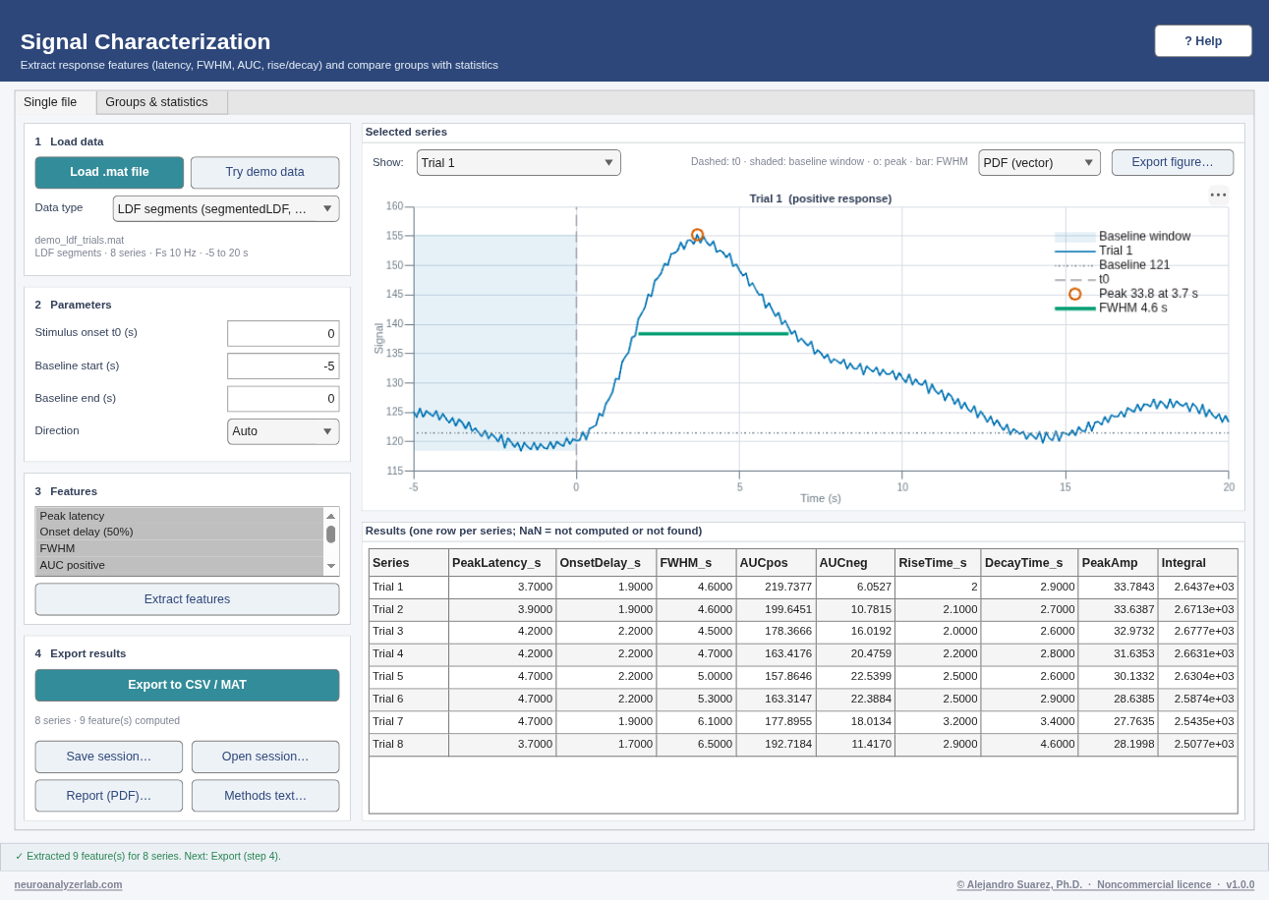The height and width of the screenshot is (900, 1269).
Task: Open the Data type dropdown (LDF segments)
Action: tap(226, 208)
